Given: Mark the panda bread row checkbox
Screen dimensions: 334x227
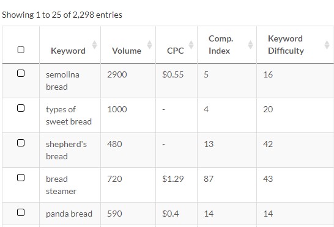Looking at the screenshot, I should [x=21, y=212].
